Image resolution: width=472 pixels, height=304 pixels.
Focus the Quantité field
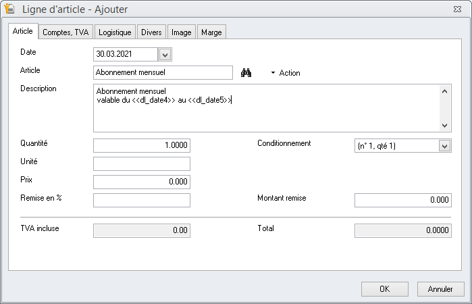click(142, 146)
